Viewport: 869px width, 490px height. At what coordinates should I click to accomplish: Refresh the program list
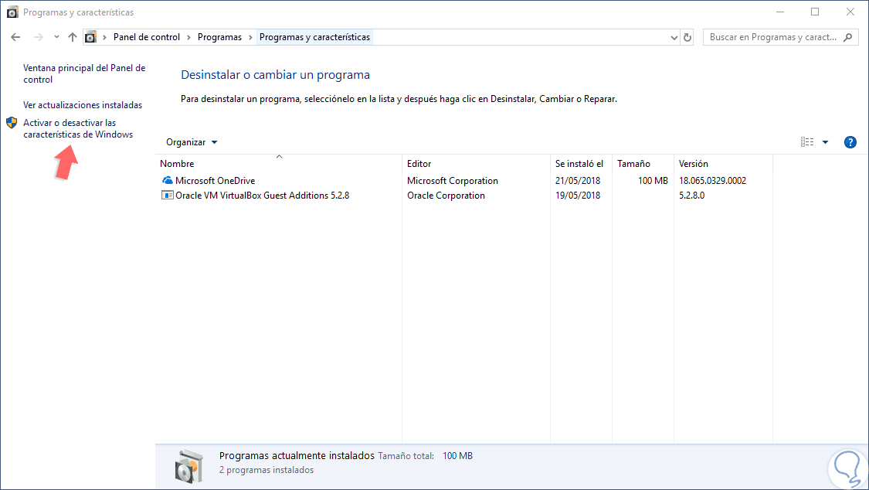[687, 37]
